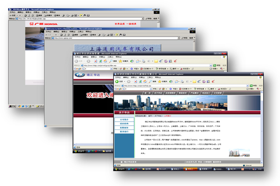This screenshot has width=280, height=186.
Task: Select 联系我们 in the left sidebar
Action: tap(124, 131)
